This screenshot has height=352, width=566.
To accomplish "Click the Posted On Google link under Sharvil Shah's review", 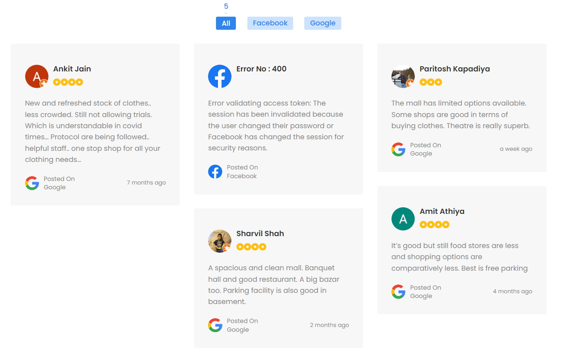I will [x=242, y=325].
